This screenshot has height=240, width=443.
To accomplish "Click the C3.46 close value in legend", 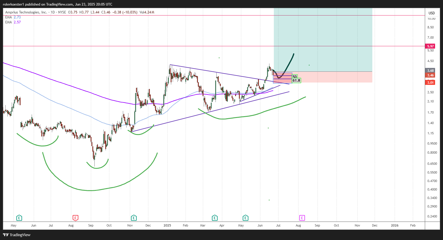I will click(106, 12).
